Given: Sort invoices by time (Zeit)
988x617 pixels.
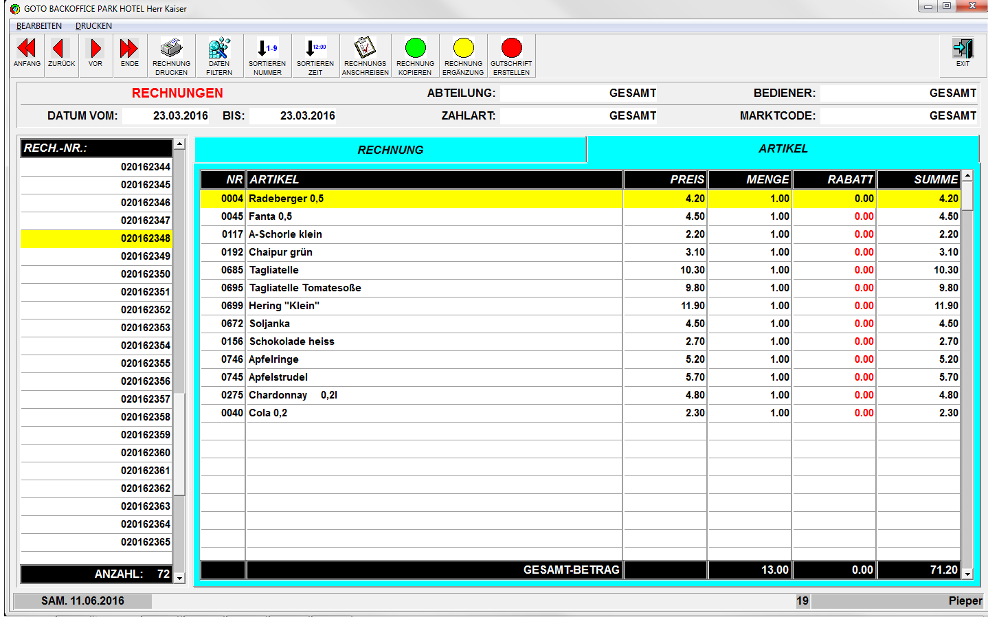Looking at the screenshot, I should click(315, 56).
